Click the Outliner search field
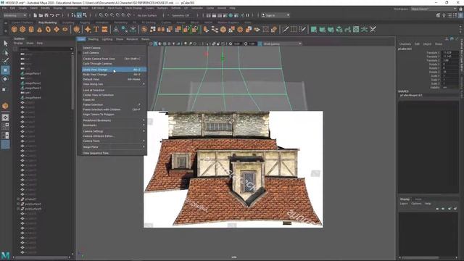 [x=43, y=49]
